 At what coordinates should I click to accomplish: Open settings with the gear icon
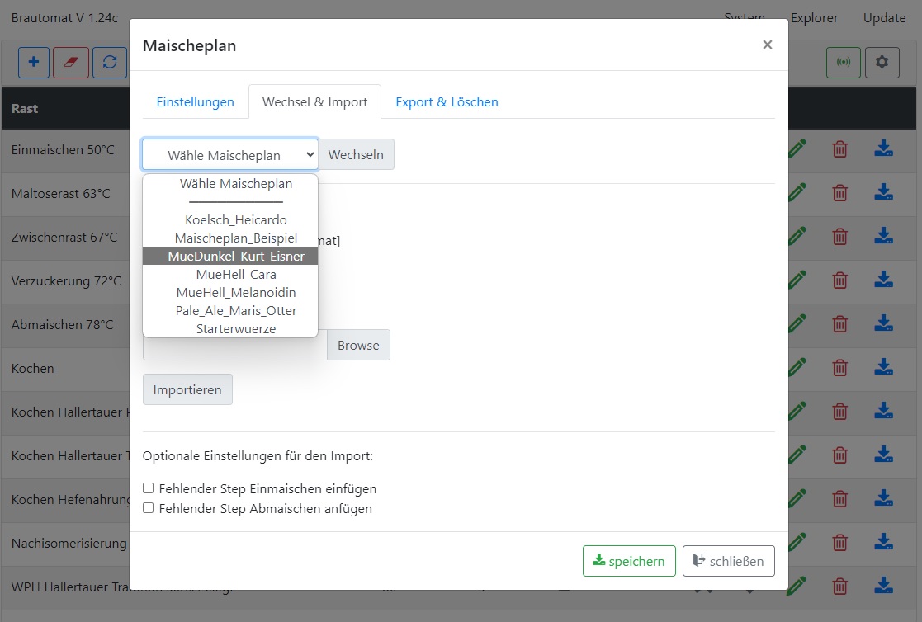tap(882, 63)
